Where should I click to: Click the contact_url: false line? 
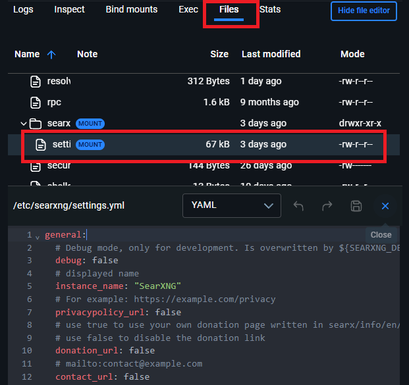[102, 377]
